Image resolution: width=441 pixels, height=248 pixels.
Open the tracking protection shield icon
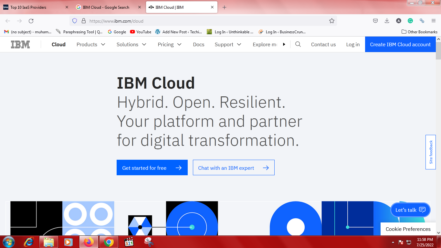tap(75, 21)
